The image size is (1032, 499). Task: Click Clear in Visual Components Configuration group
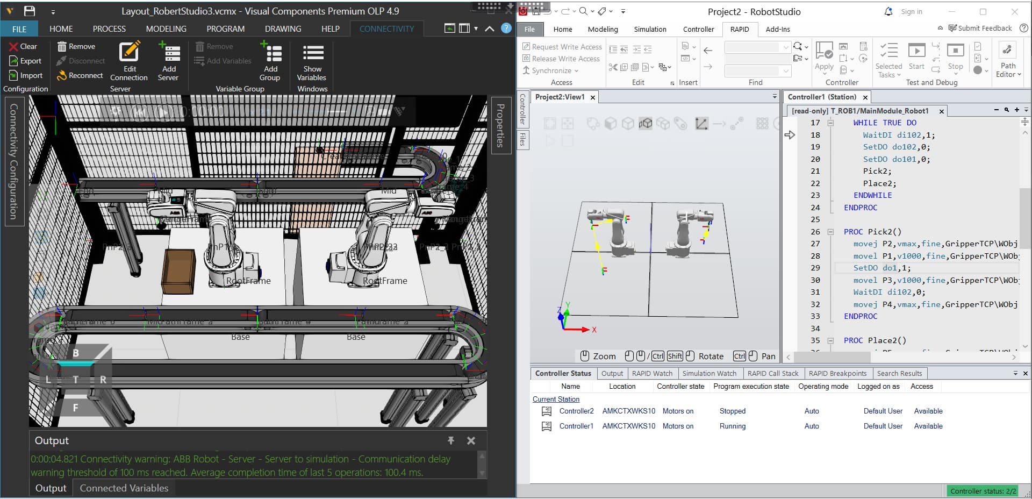tap(23, 47)
